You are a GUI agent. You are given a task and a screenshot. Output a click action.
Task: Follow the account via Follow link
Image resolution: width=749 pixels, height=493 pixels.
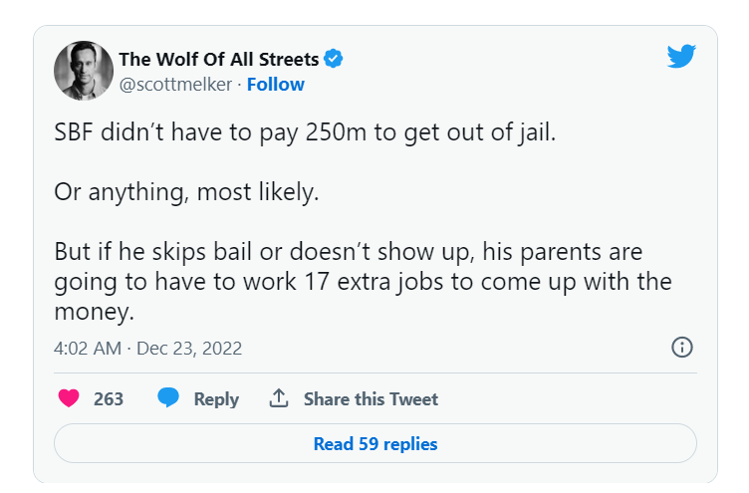276,84
